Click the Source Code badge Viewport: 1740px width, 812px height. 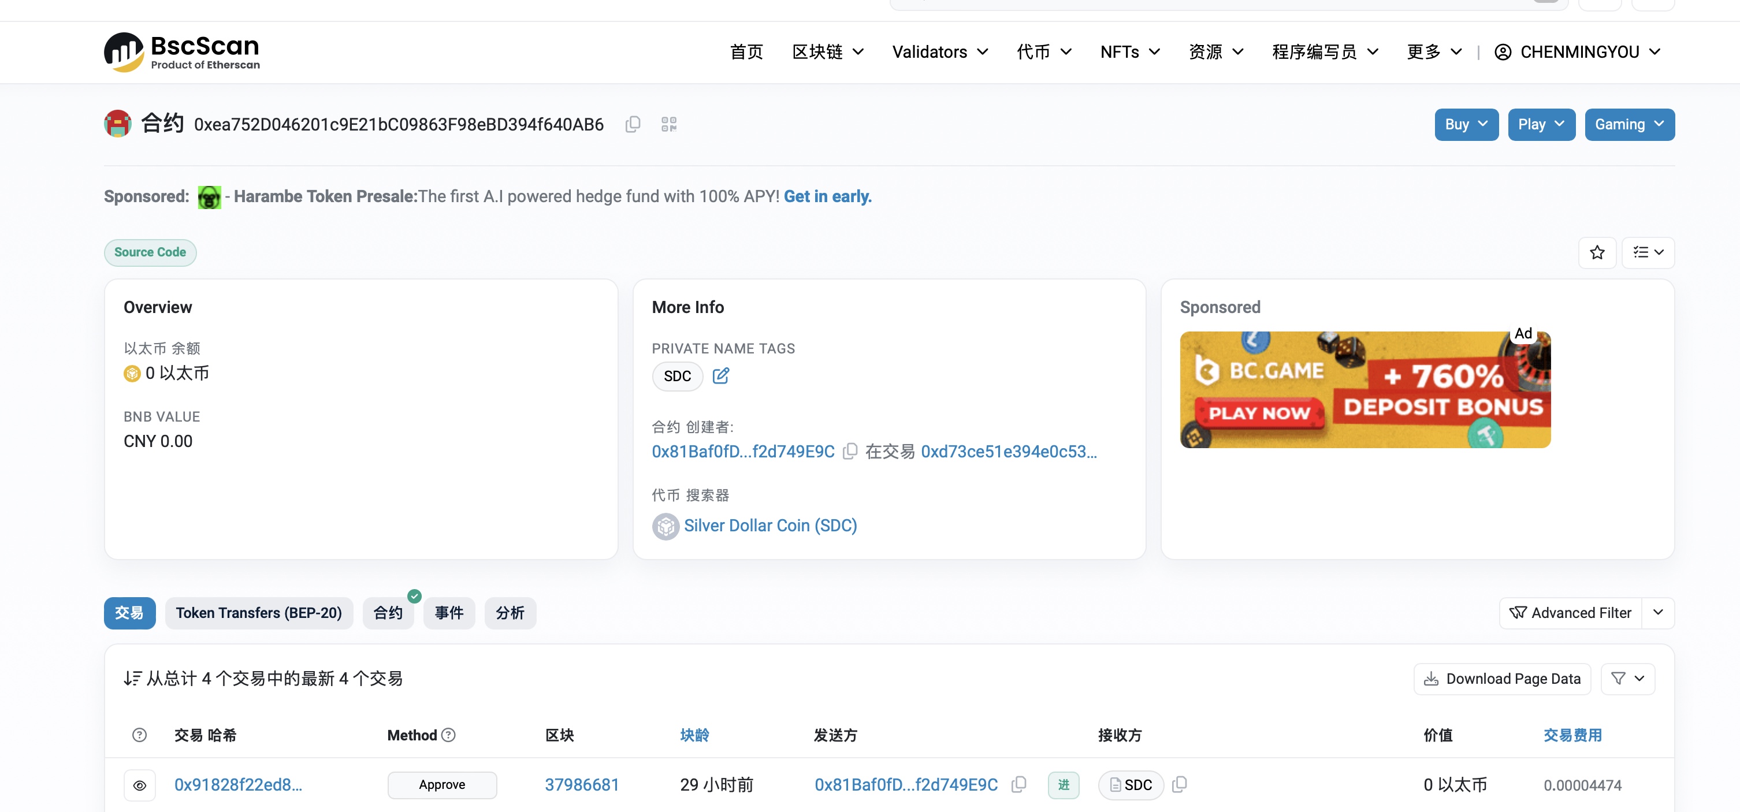pos(150,252)
